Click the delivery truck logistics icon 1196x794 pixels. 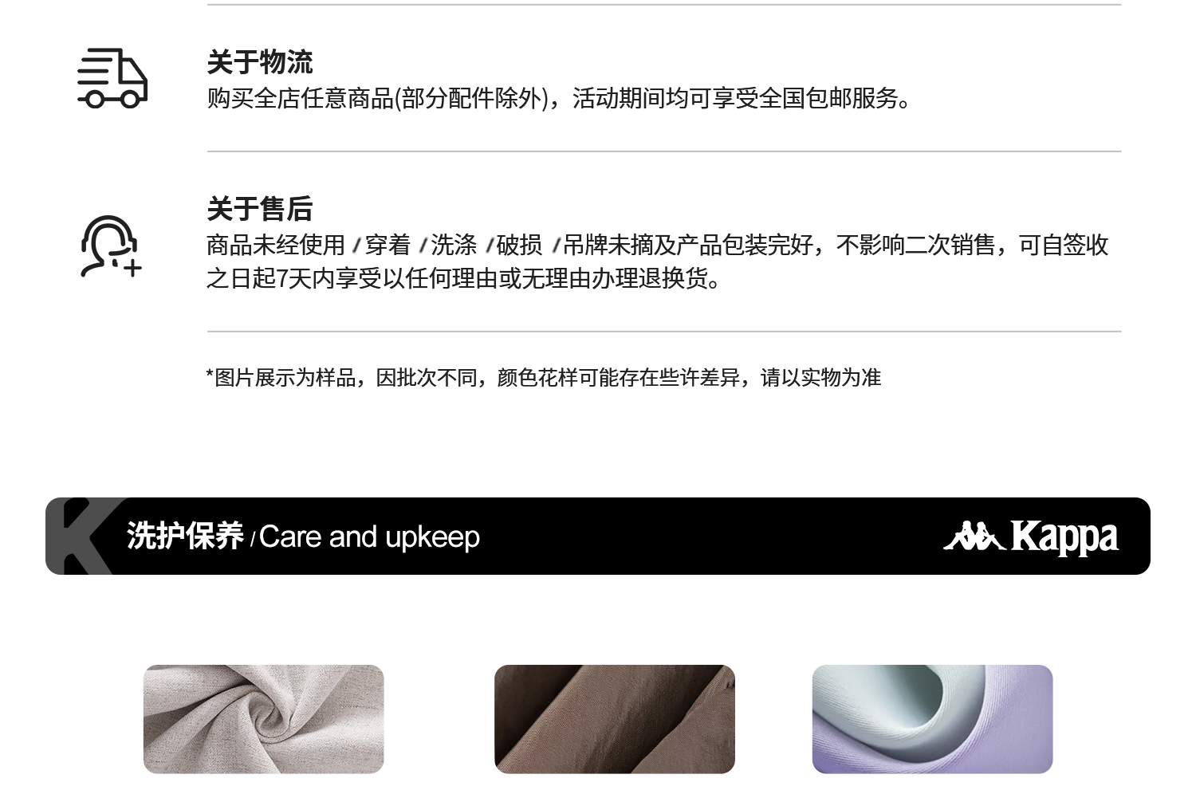[112, 78]
